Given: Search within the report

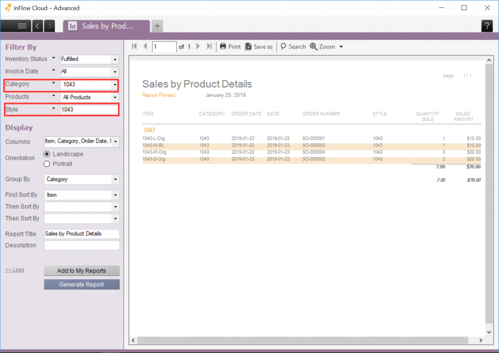Looking at the screenshot, I should 293,47.
